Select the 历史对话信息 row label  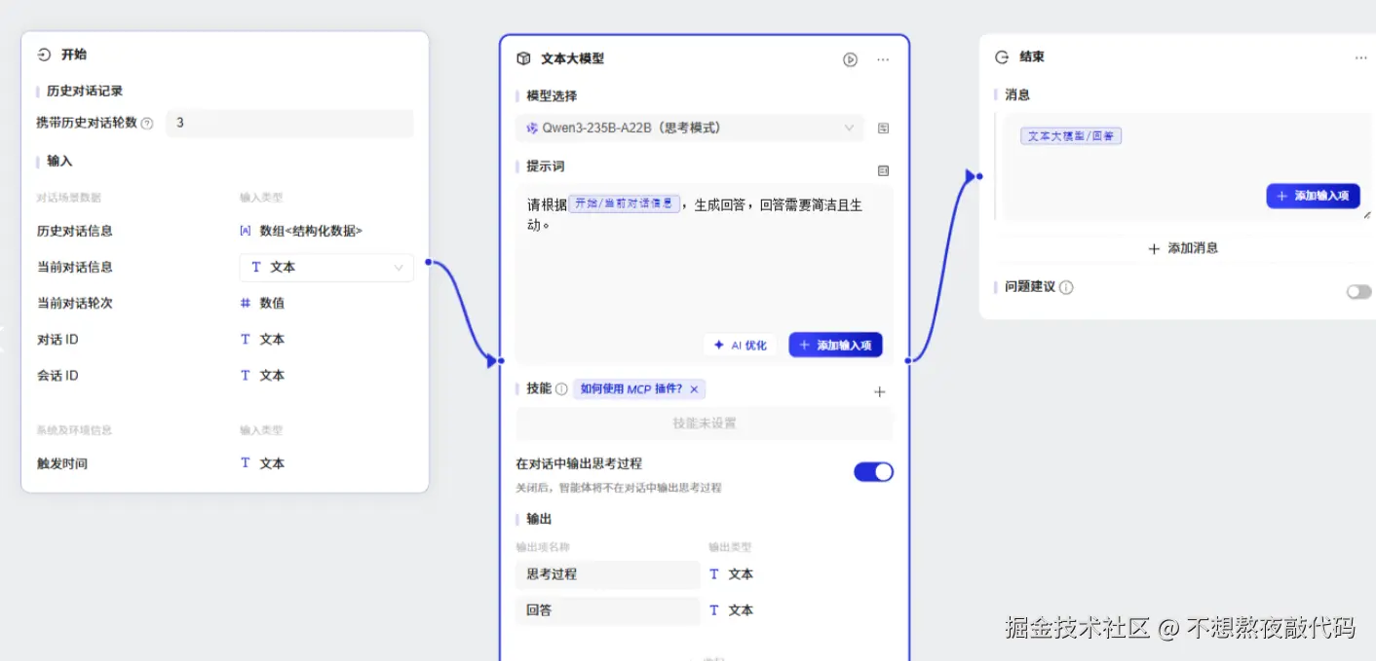[x=75, y=231]
